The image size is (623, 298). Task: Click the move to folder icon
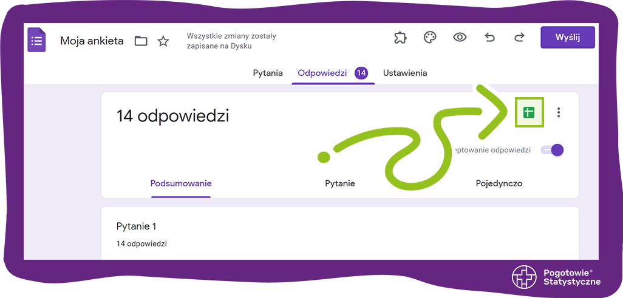pos(141,41)
